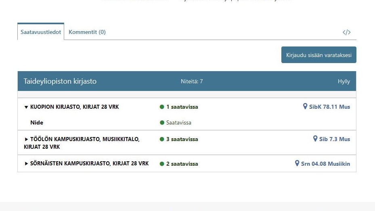This screenshot has width=375, height=211.
Task: Select the Töölön kampuskirjasto, Musiikkitalo row title
Action: pyautogui.click(x=85, y=139)
